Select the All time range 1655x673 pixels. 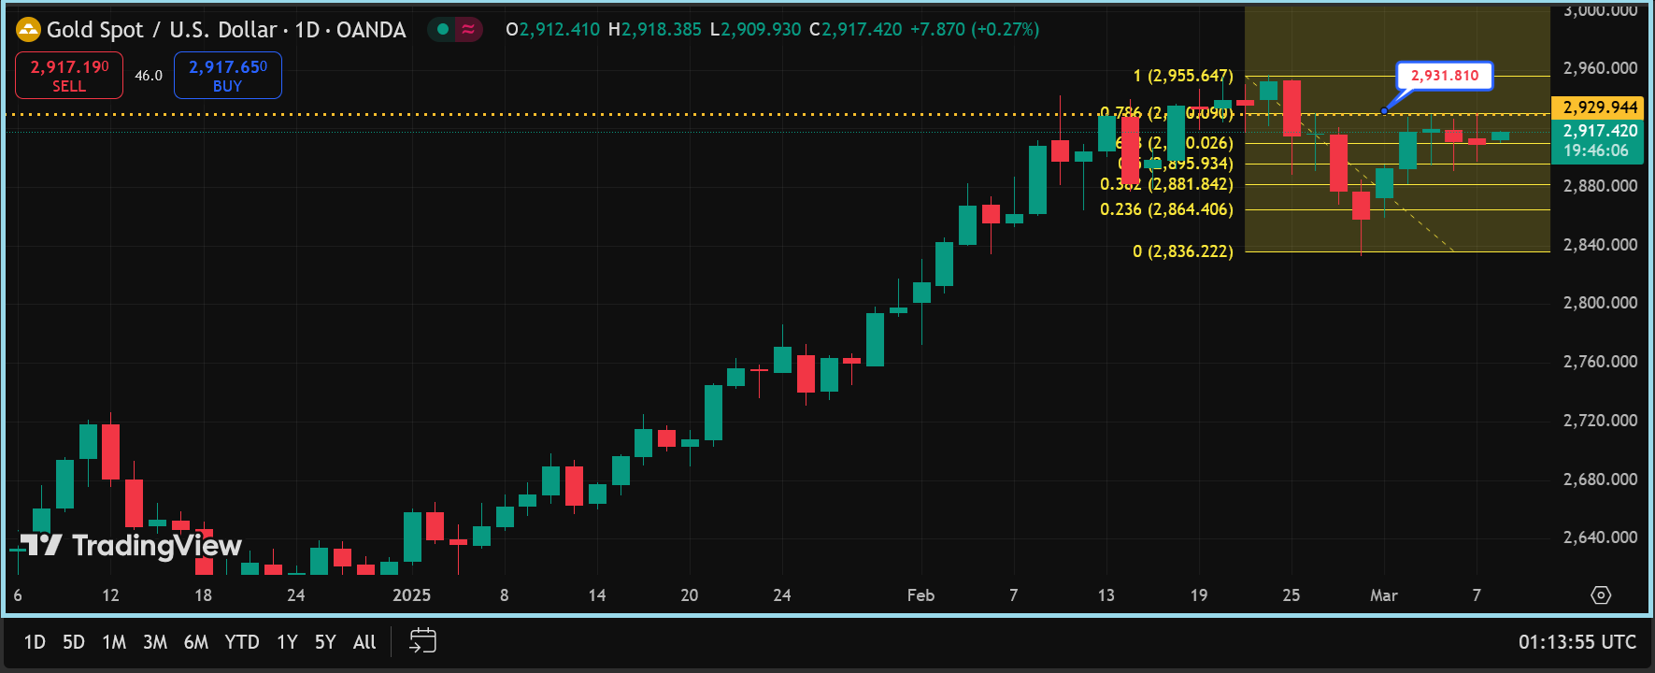[364, 642]
